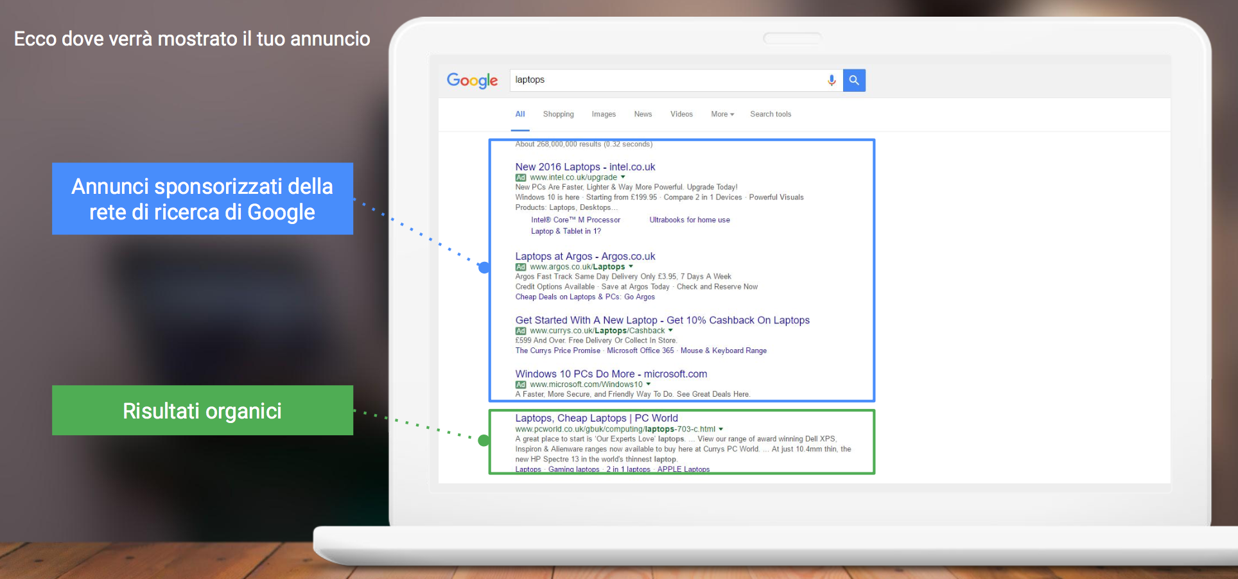Open the News tab
The width and height of the screenshot is (1238, 579).
tap(643, 114)
